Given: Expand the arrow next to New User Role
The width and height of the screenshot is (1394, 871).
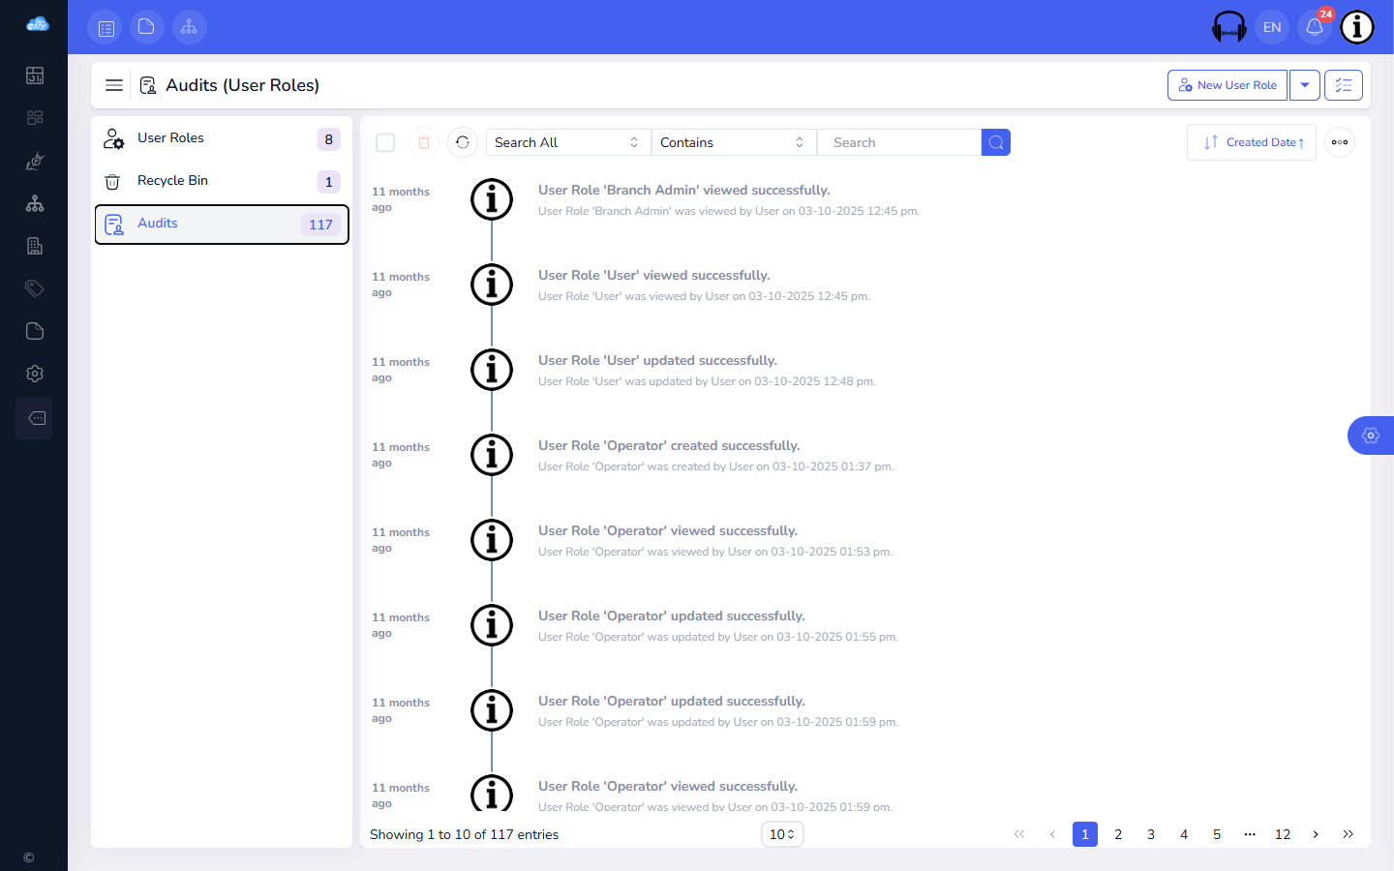Looking at the screenshot, I should coord(1305,85).
